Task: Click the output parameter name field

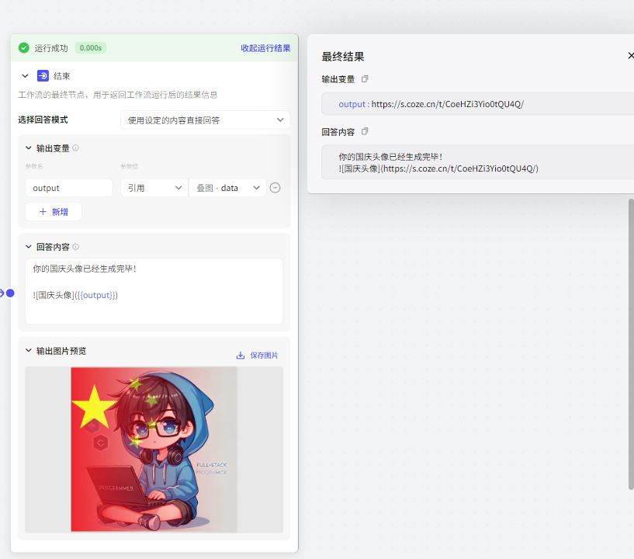Action: 69,188
